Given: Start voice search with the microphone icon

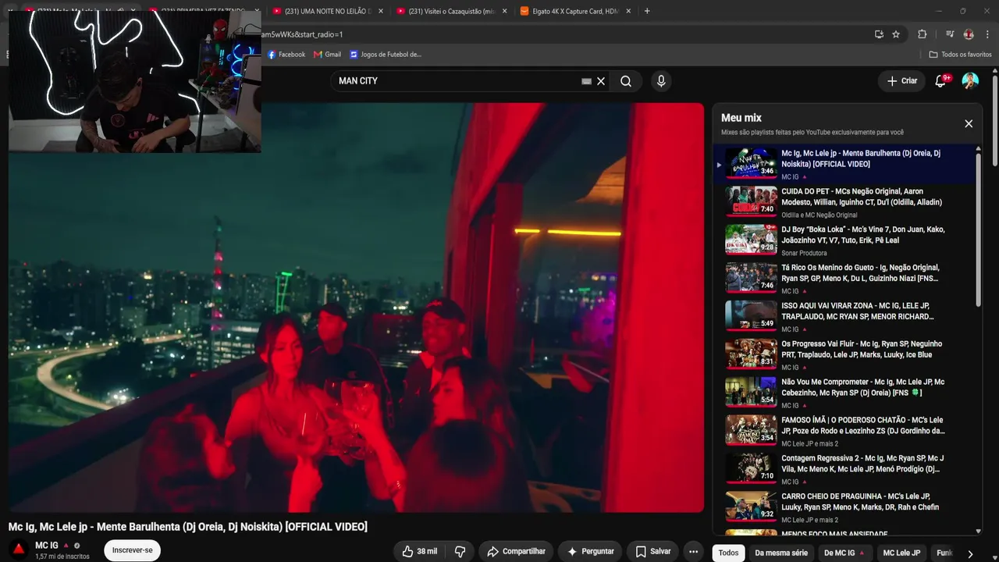Looking at the screenshot, I should click(661, 81).
